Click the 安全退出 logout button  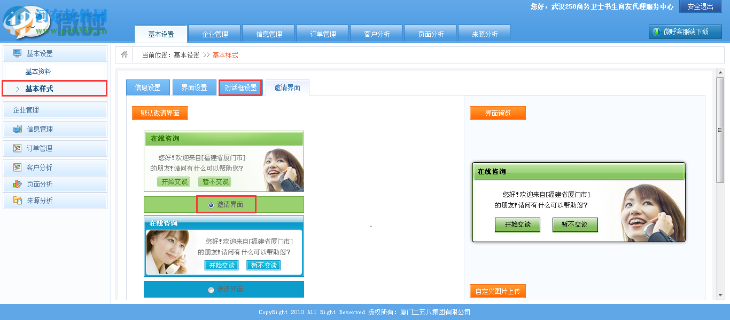click(x=700, y=6)
